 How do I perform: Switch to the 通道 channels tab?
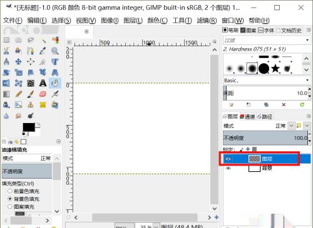(247, 117)
